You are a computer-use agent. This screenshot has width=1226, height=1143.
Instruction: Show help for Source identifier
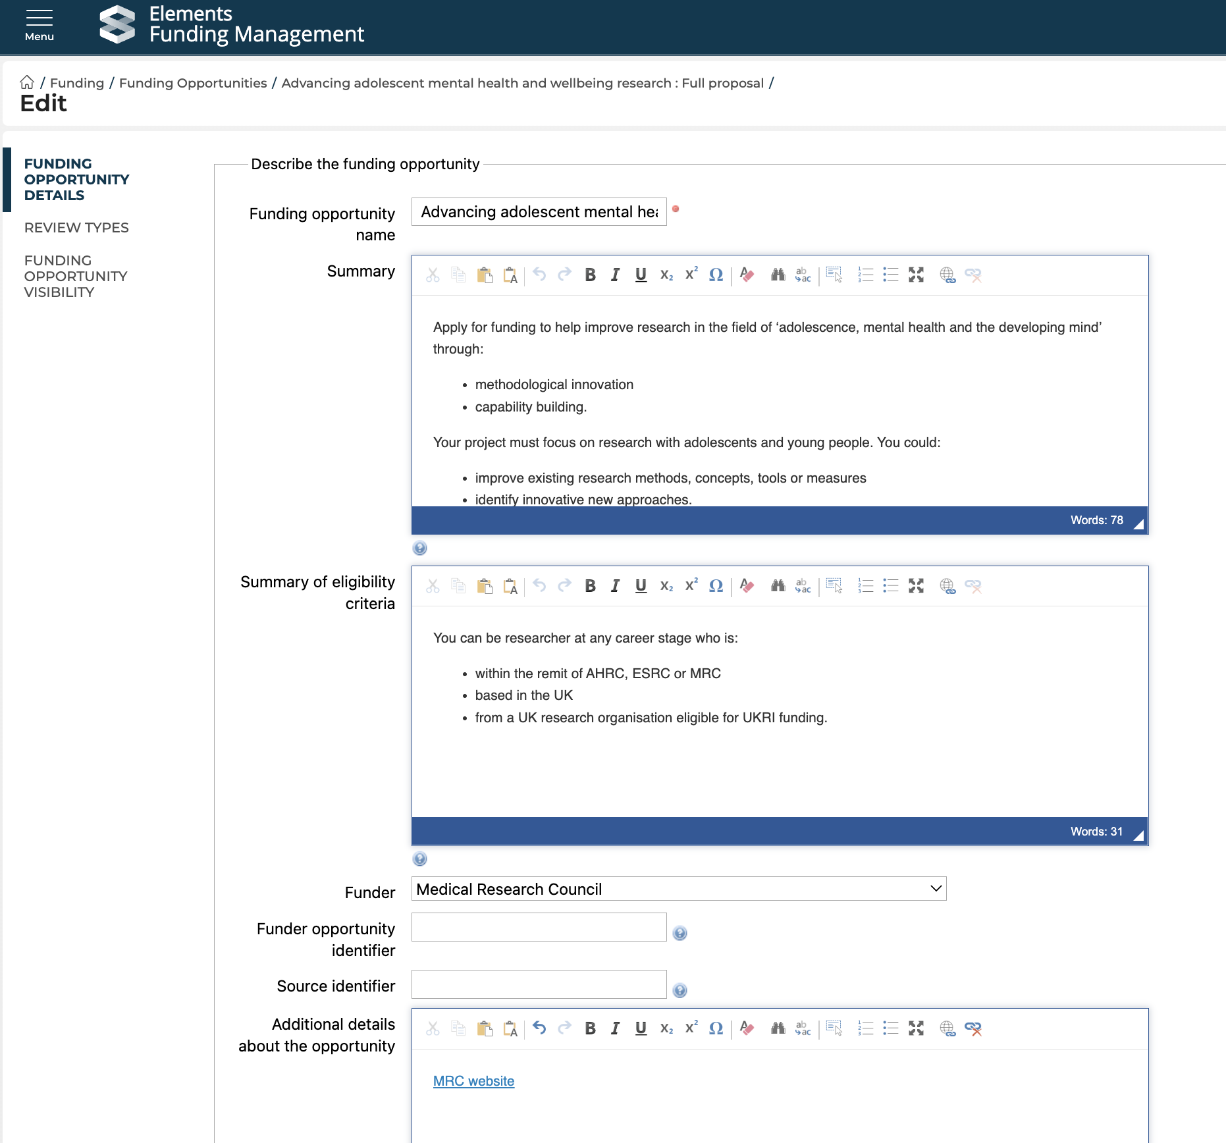coord(680,991)
